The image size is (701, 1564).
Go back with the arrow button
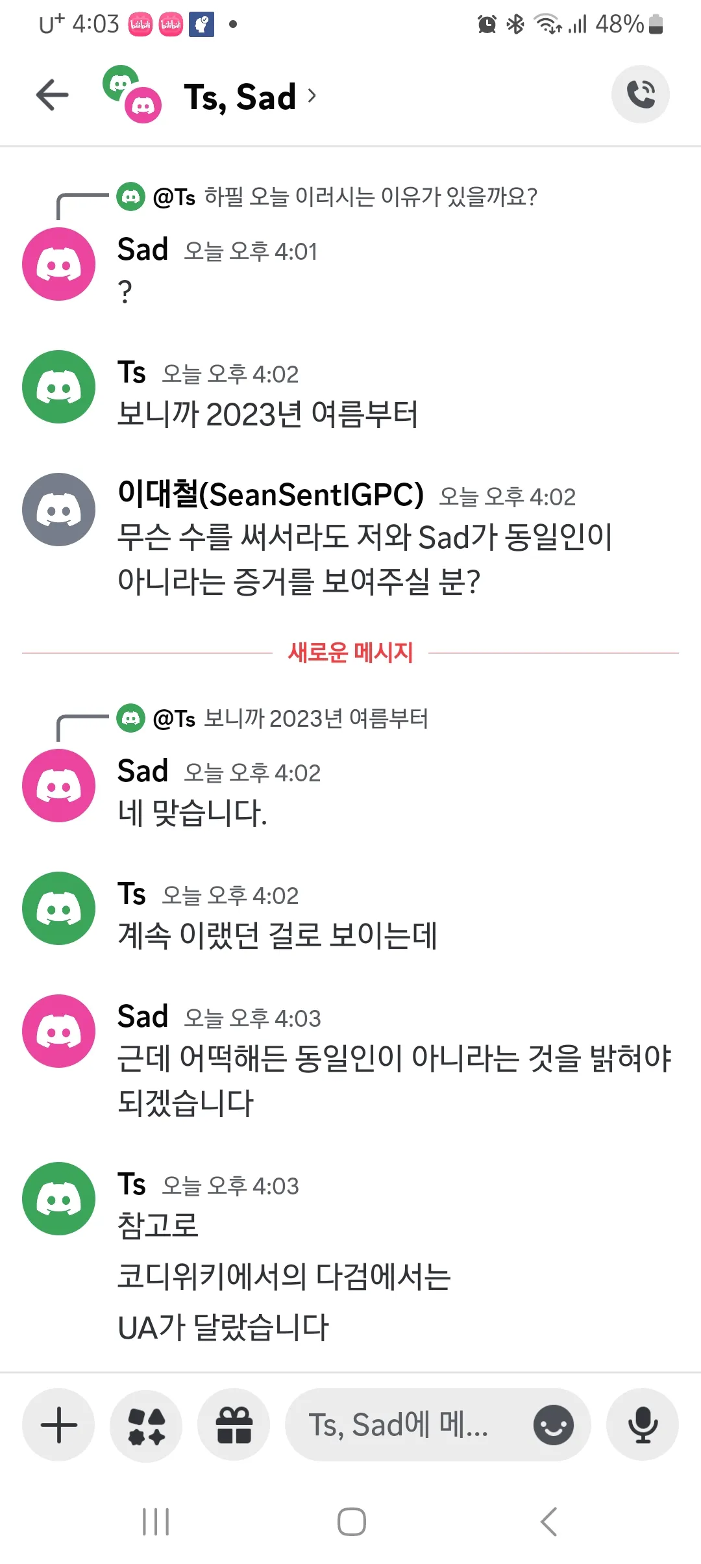[x=51, y=94]
